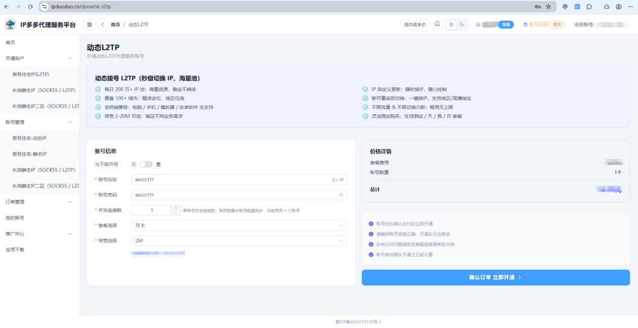
Task: Select 否 option beside the switch
Action: click(x=134, y=165)
